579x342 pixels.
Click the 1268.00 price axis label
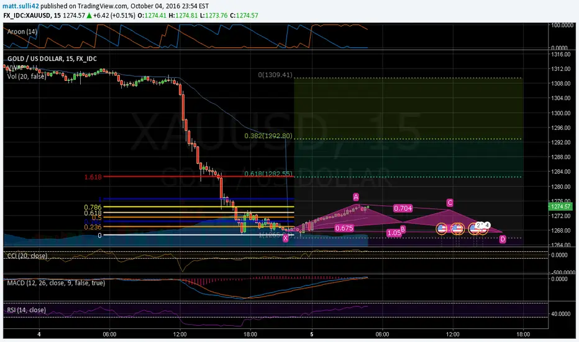(561, 230)
